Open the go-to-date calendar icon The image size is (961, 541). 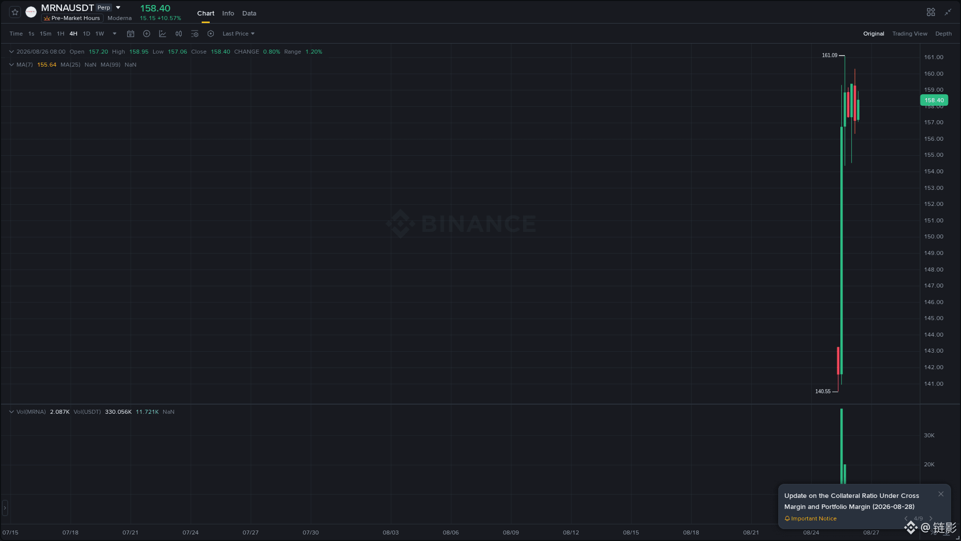[x=131, y=34]
